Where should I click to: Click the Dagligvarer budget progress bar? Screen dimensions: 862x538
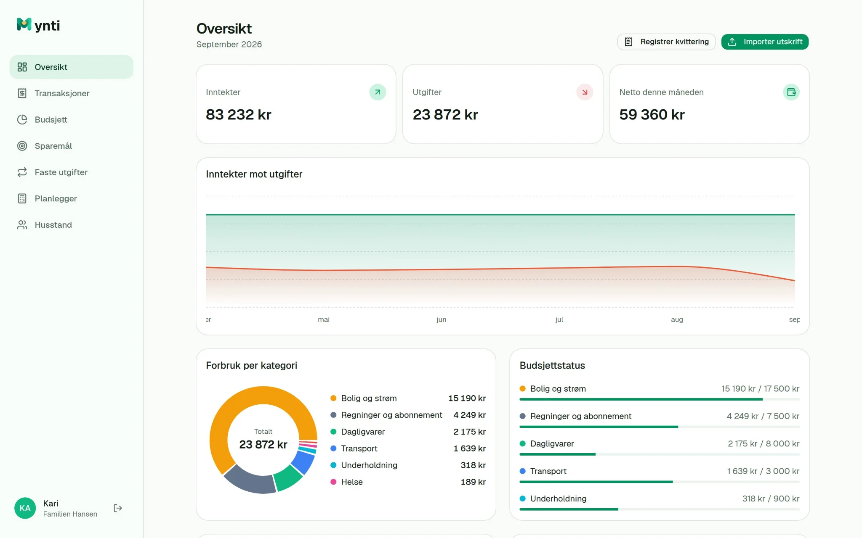tap(660, 454)
